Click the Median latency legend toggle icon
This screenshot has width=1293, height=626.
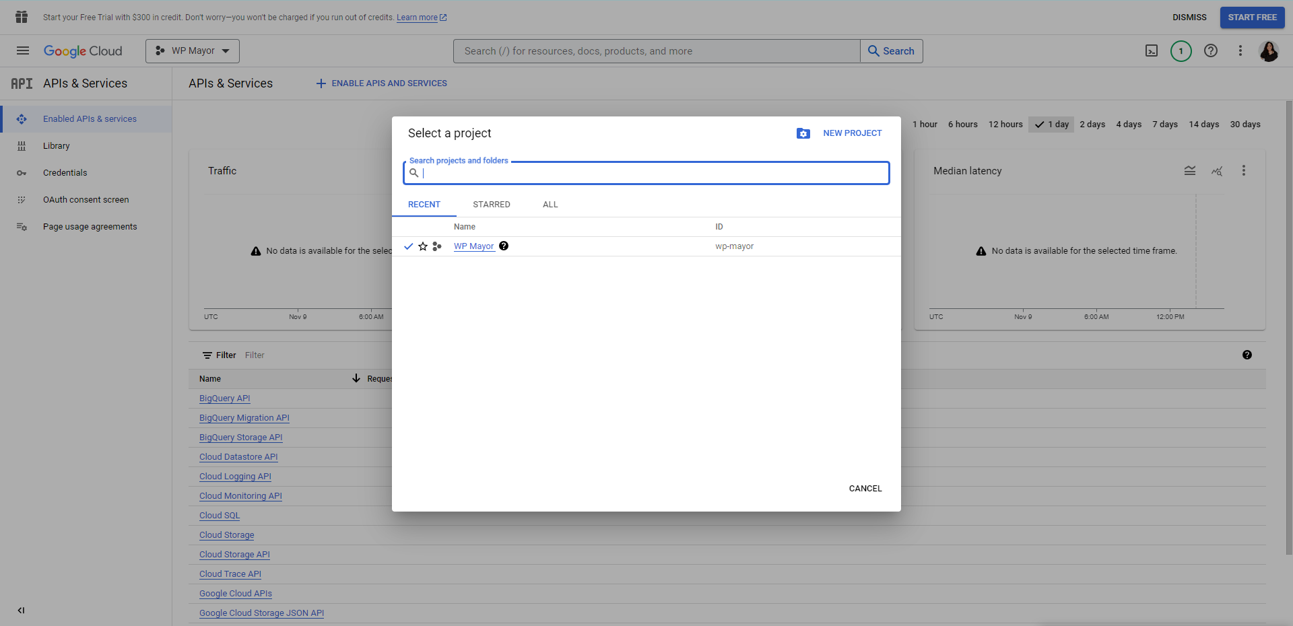[x=1190, y=171]
